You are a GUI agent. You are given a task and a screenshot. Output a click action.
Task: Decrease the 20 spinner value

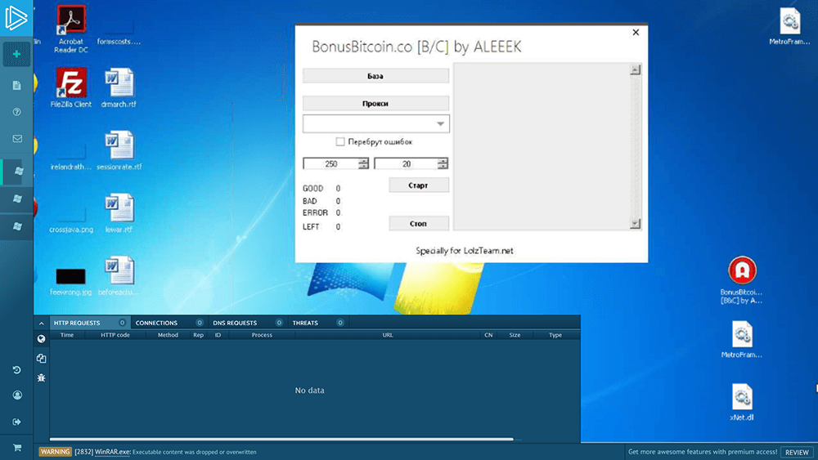pos(443,166)
